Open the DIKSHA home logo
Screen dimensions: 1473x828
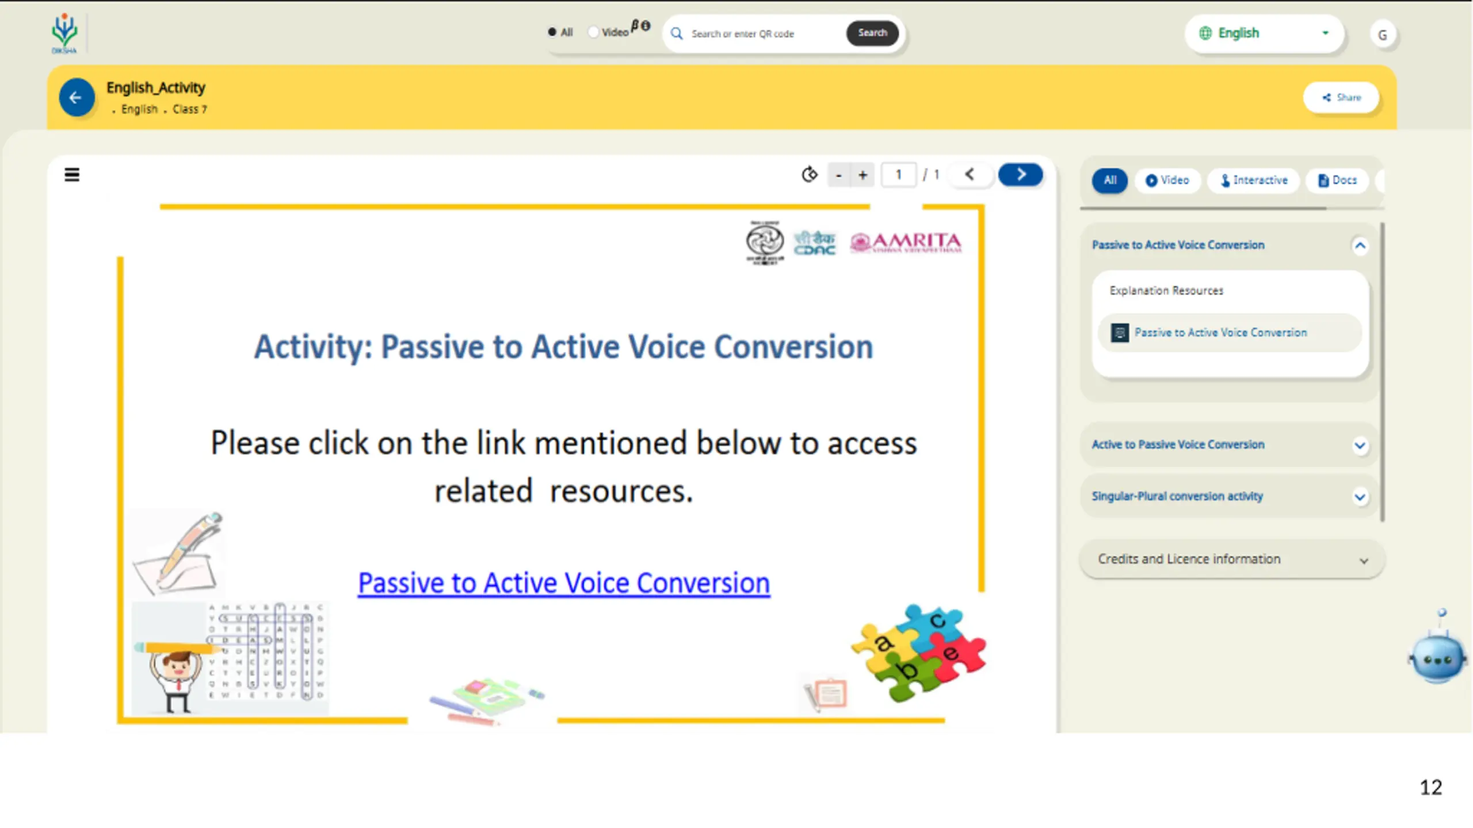tap(64, 34)
